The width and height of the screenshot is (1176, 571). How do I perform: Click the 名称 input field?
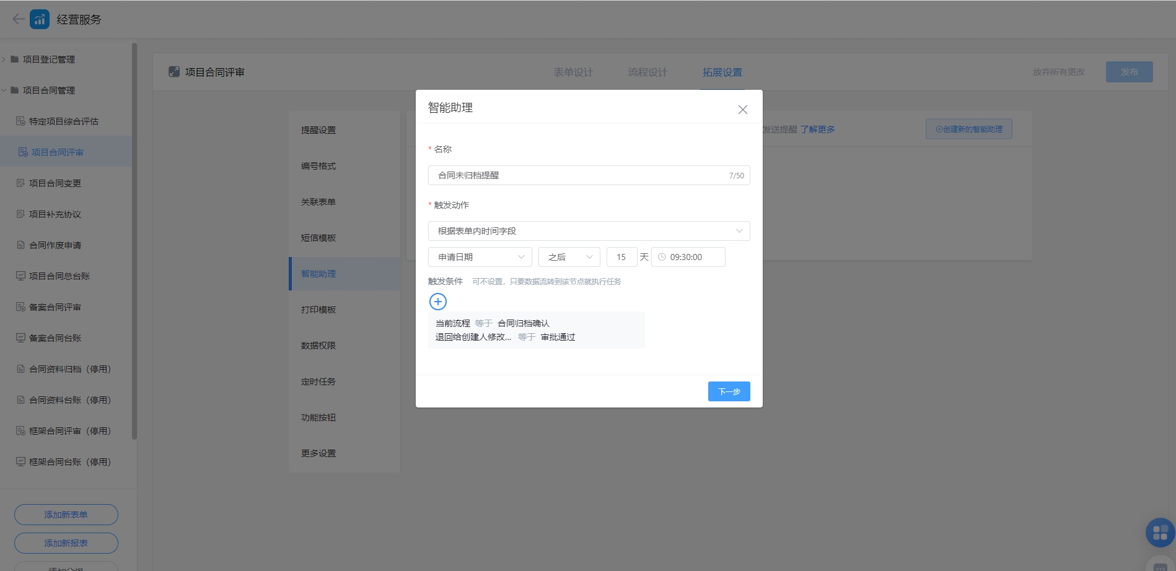click(589, 175)
